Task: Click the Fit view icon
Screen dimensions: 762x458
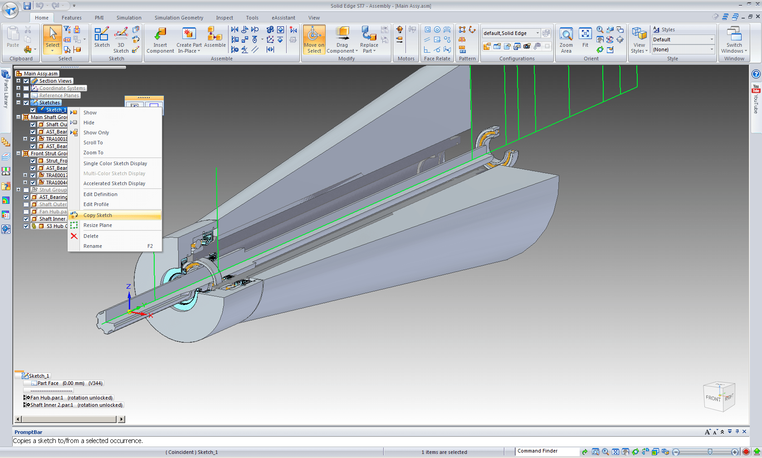Action: pos(585,34)
